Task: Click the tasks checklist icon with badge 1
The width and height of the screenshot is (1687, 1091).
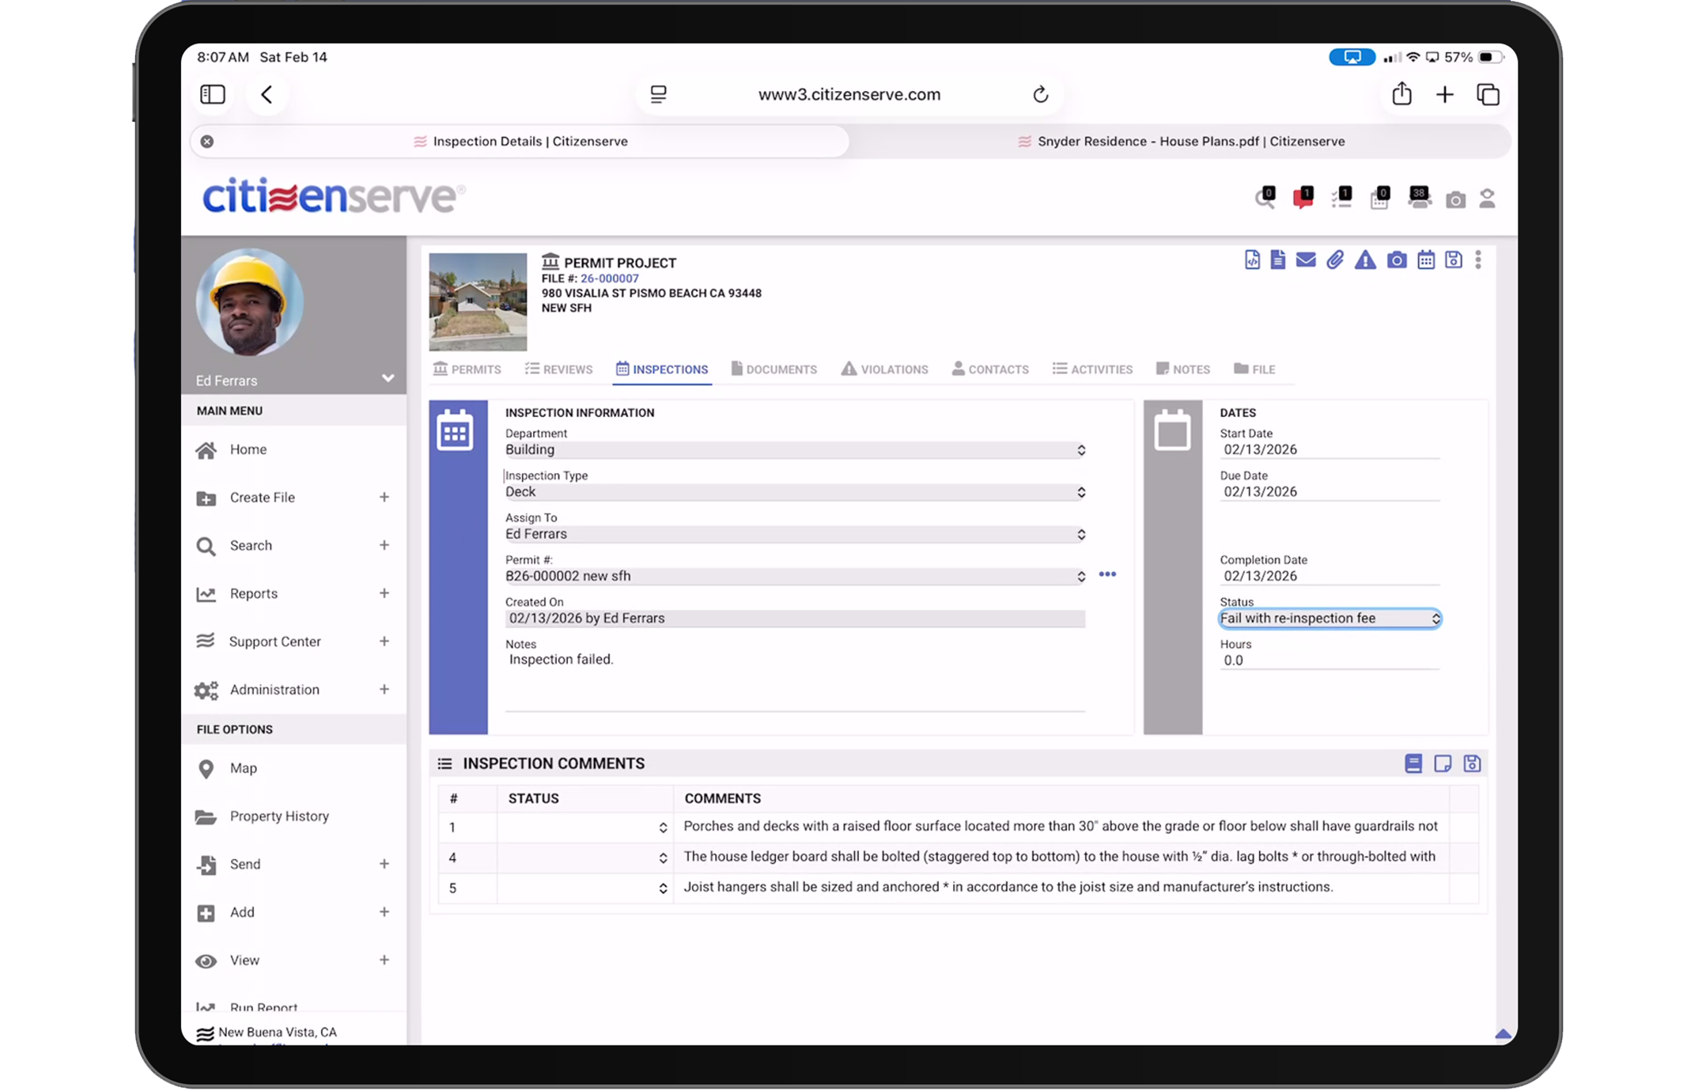Action: 1341,198
